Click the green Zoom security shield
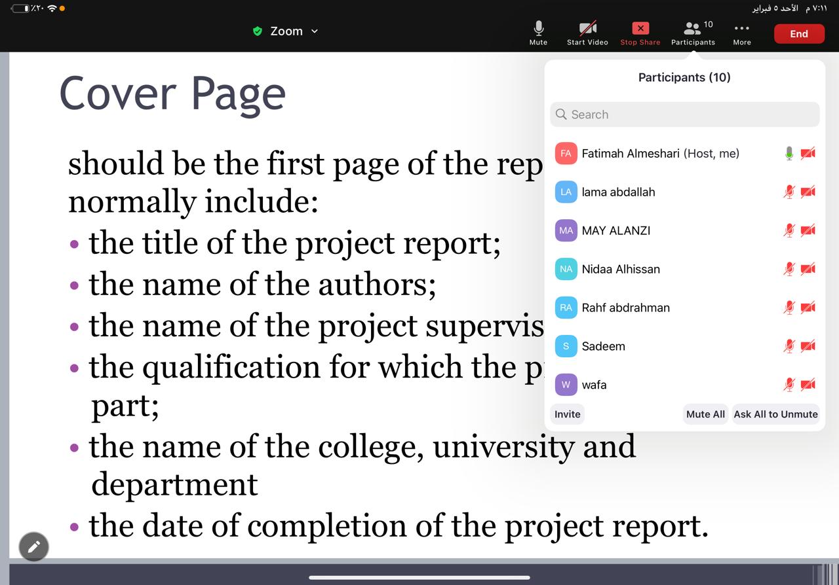This screenshot has width=839, height=585. pos(258,31)
